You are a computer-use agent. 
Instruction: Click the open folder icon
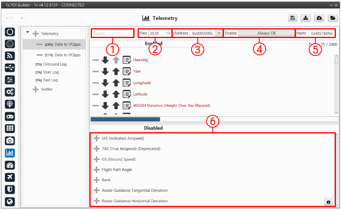tap(332, 18)
